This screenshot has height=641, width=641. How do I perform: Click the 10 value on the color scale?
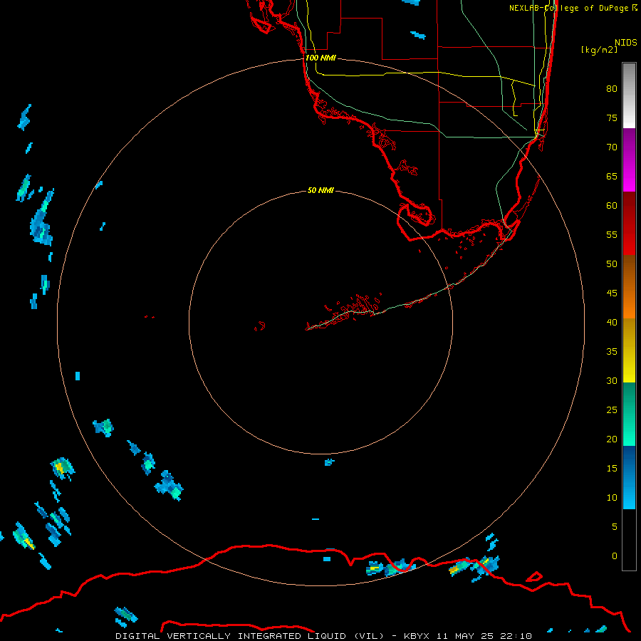tap(612, 498)
